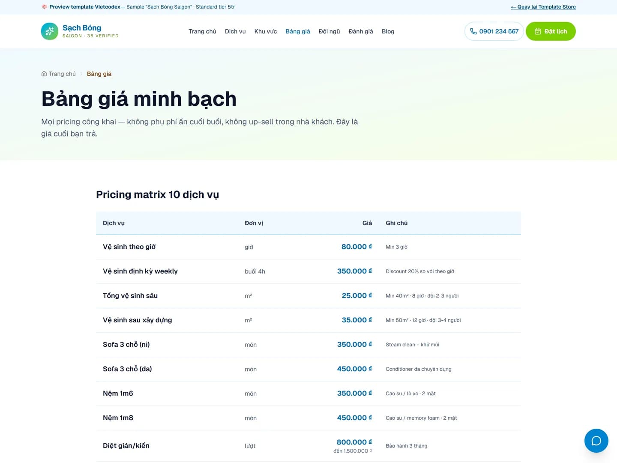
Task: Click the Ghi chú column header
Action: [x=397, y=223]
